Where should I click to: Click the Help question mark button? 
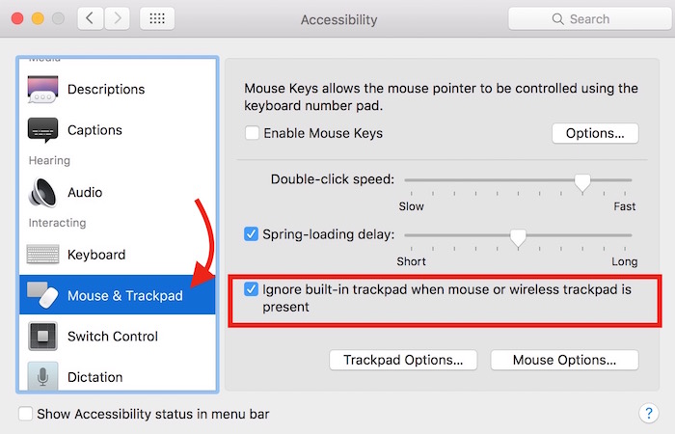648,414
